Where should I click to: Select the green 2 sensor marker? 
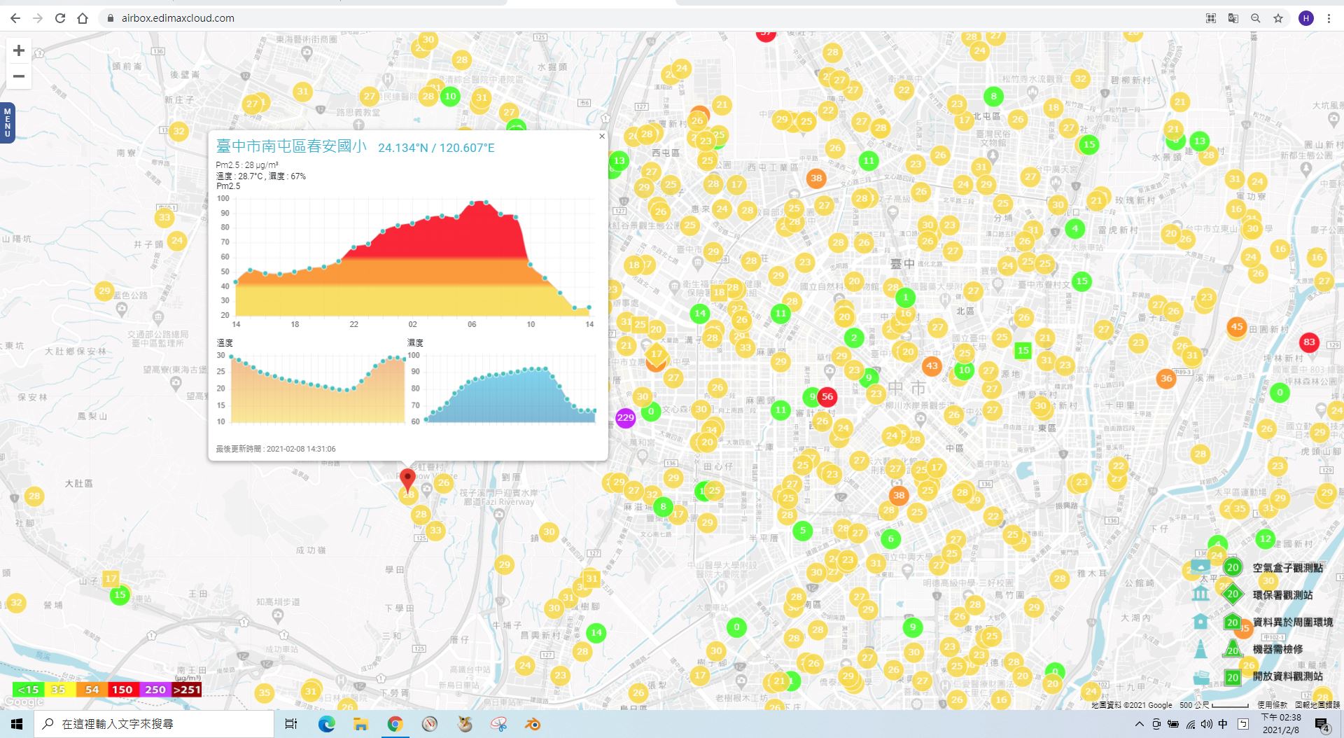click(x=854, y=338)
